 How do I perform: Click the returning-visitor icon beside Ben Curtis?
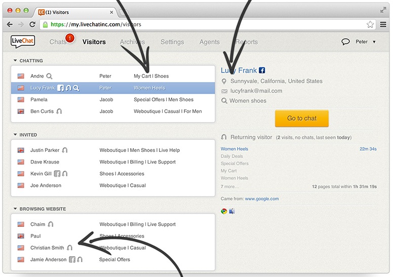[x=59, y=111]
